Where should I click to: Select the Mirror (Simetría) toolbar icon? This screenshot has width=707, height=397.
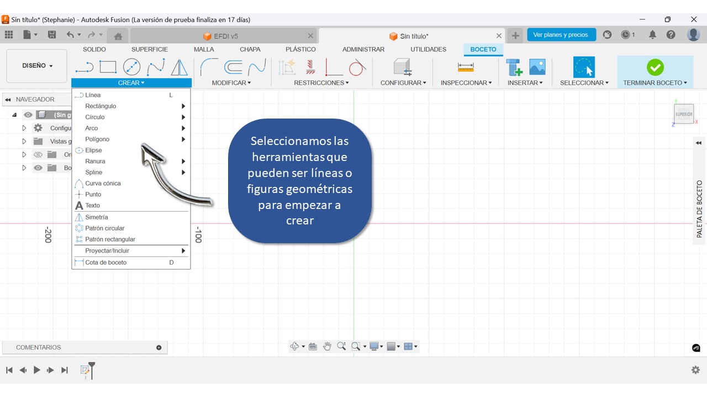point(179,67)
